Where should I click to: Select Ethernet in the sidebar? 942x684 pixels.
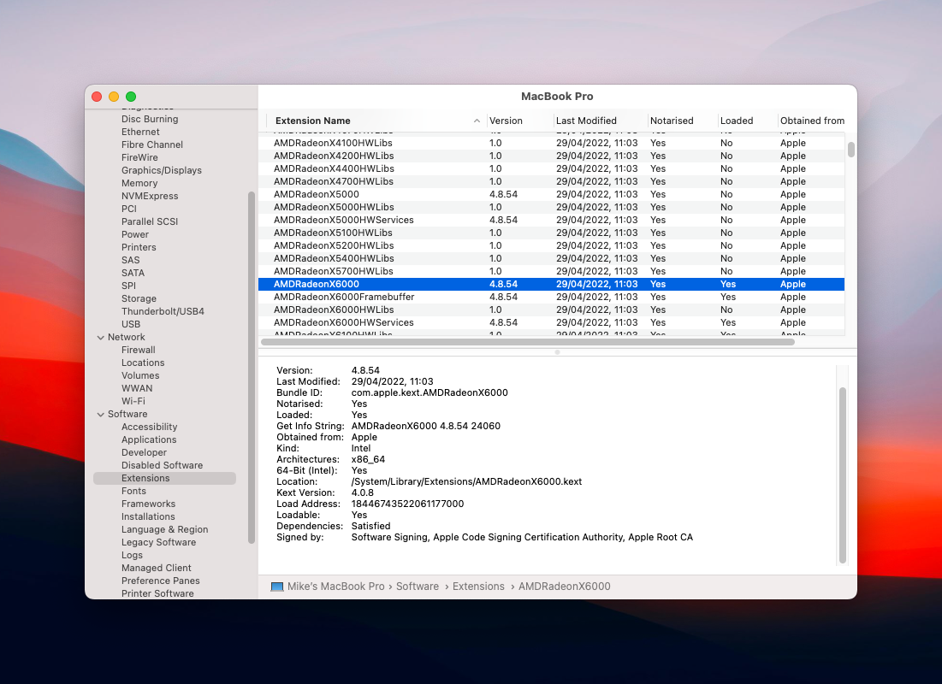(140, 132)
